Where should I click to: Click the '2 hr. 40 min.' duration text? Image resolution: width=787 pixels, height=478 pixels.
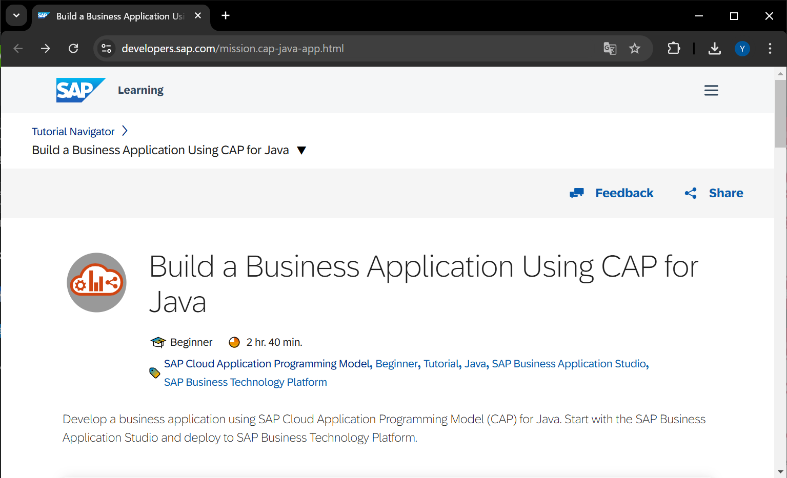(x=274, y=342)
